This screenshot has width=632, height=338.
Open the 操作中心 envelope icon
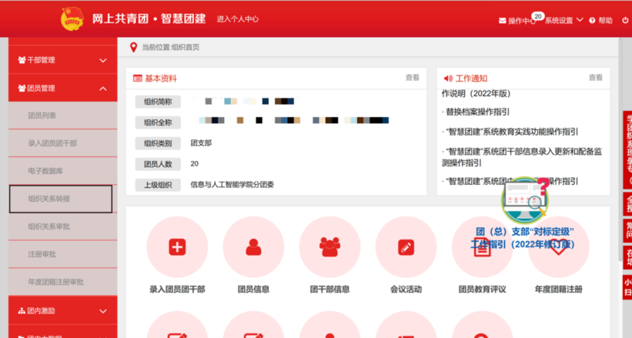(502, 21)
